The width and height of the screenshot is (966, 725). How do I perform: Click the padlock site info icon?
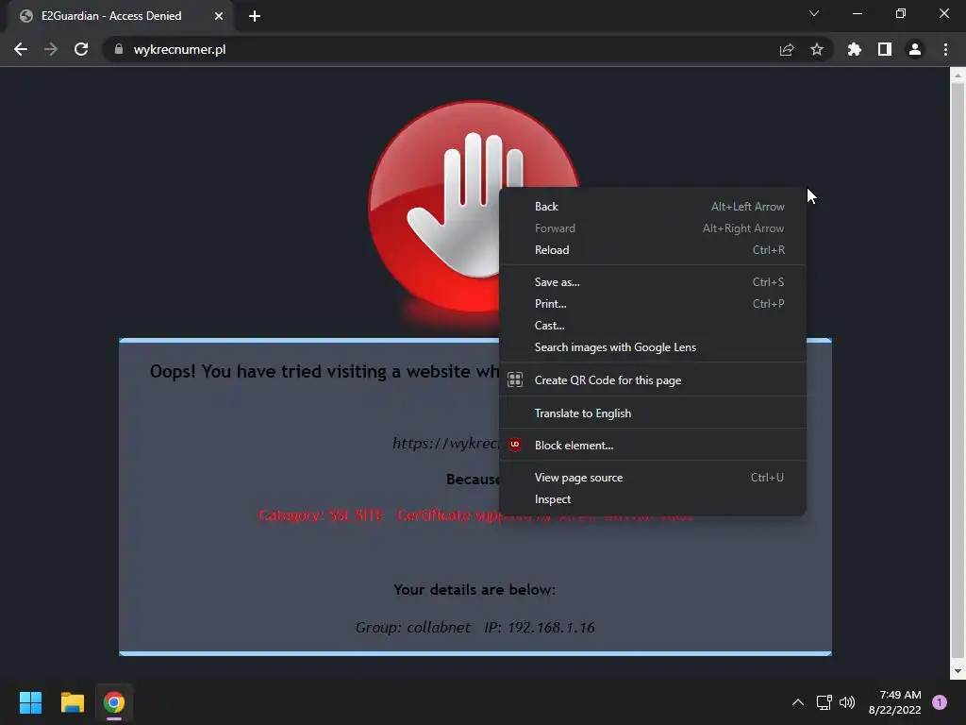[119, 49]
